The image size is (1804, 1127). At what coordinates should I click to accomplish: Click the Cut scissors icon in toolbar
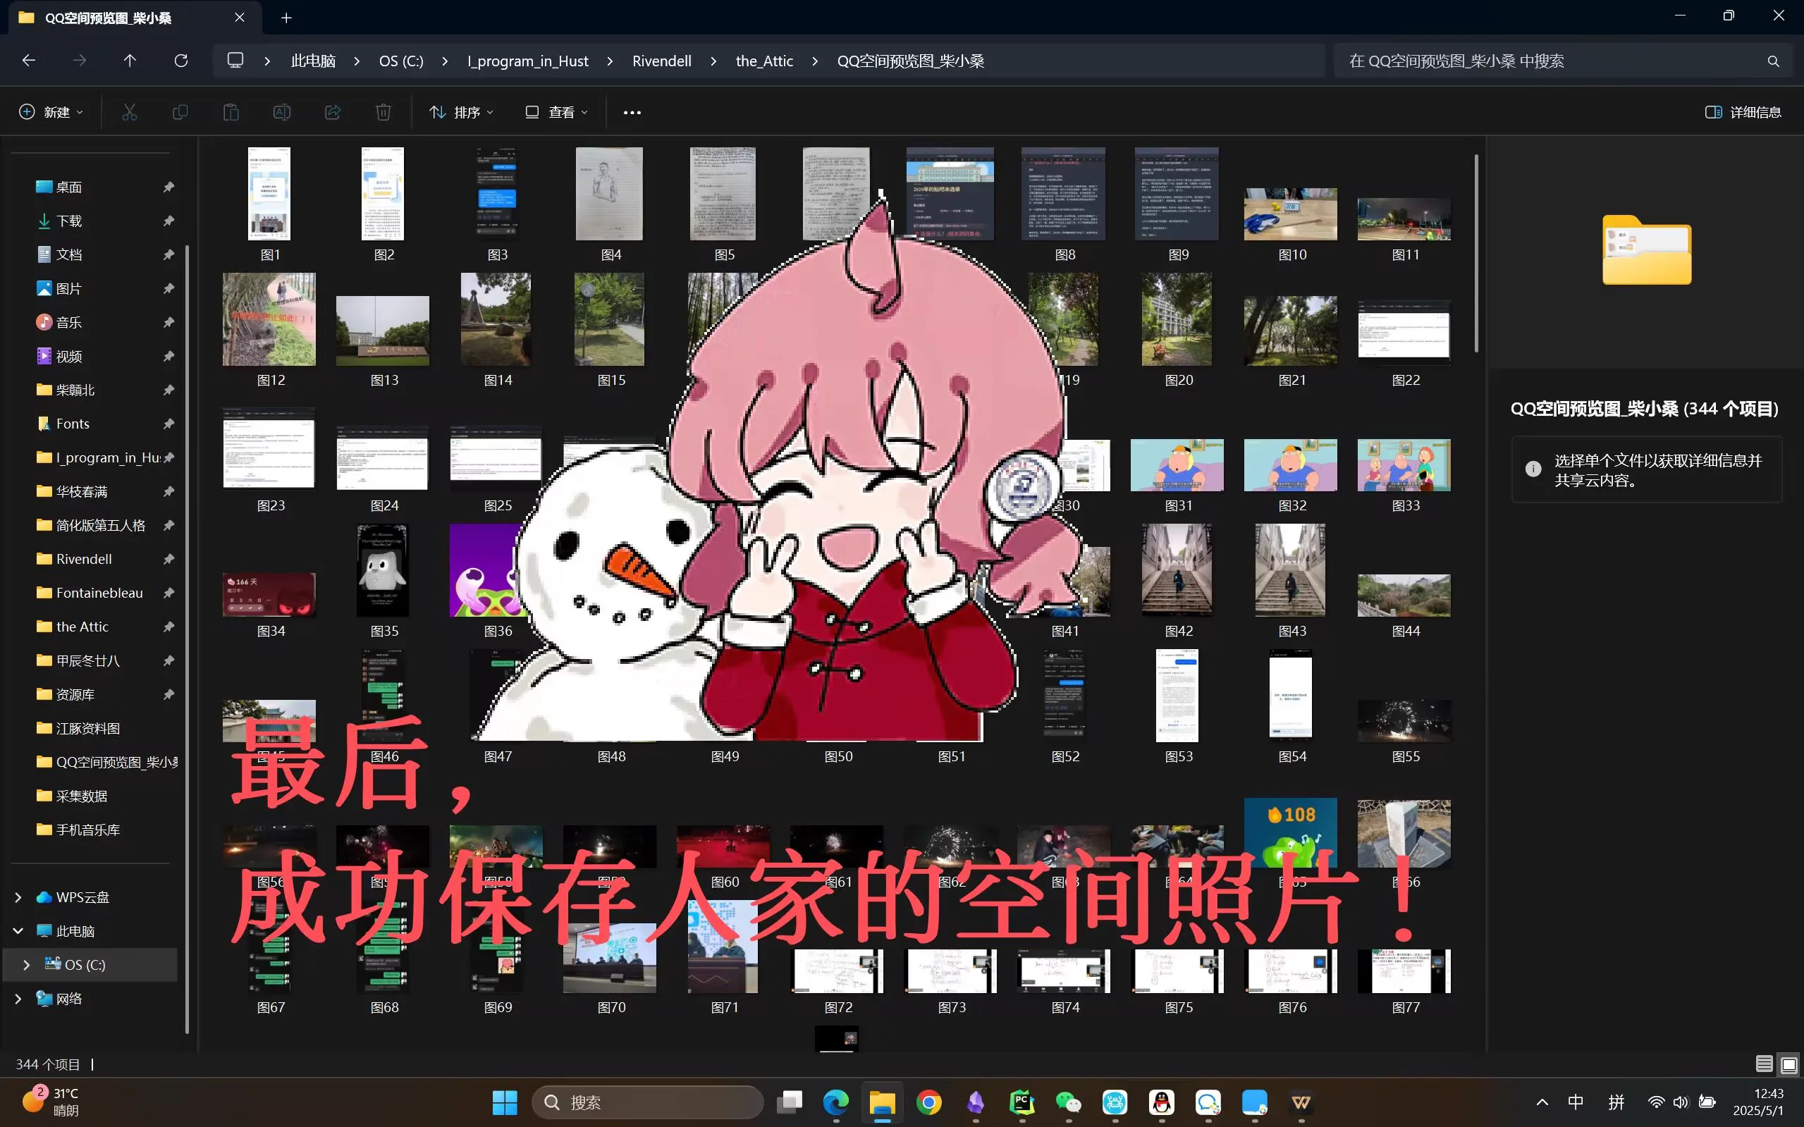[x=130, y=112]
